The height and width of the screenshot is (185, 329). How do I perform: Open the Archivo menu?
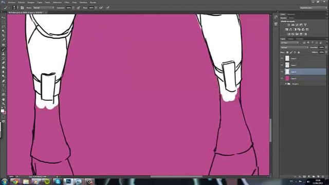[11, 2]
